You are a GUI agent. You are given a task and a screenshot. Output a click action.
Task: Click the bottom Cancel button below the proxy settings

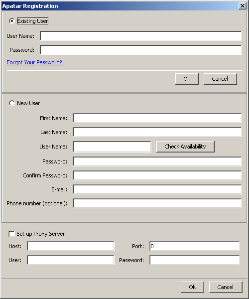coord(226,287)
